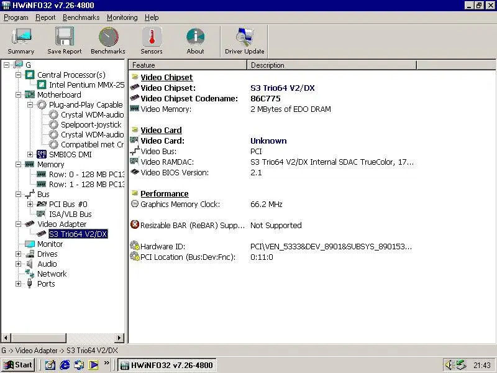Screen dimensions: 497x373
Task: Click the tree scrollbar right arrow
Action: click(x=119, y=338)
